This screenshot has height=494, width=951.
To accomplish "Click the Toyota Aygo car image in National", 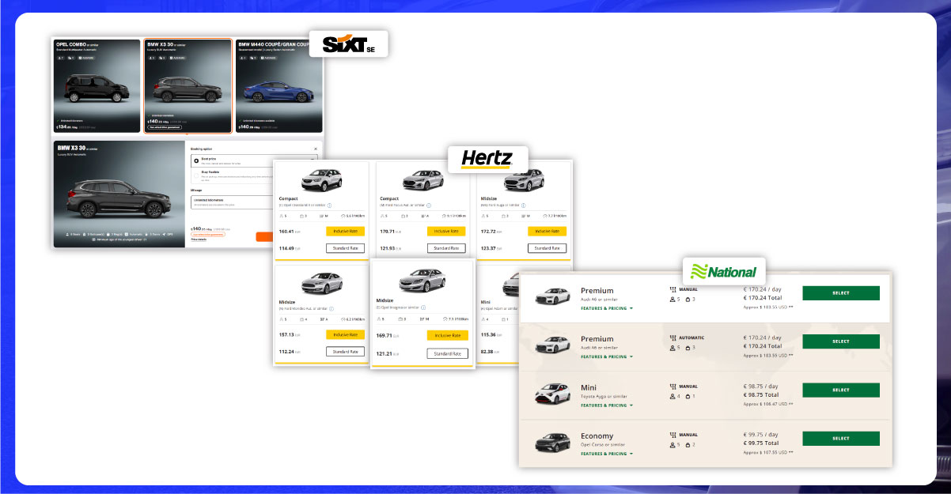I will click(x=552, y=394).
